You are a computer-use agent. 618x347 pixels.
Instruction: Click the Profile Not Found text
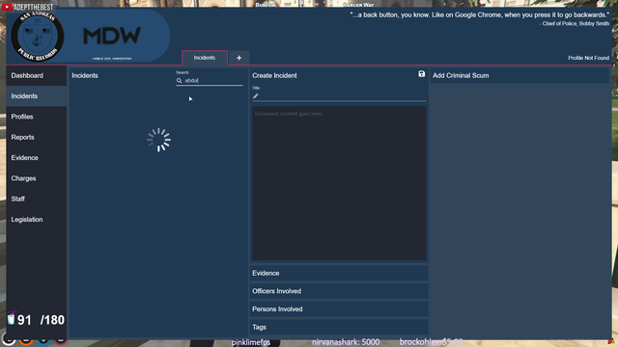click(x=588, y=58)
